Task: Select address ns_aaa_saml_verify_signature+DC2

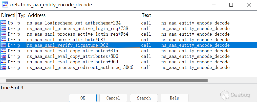Action: coord(68,45)
